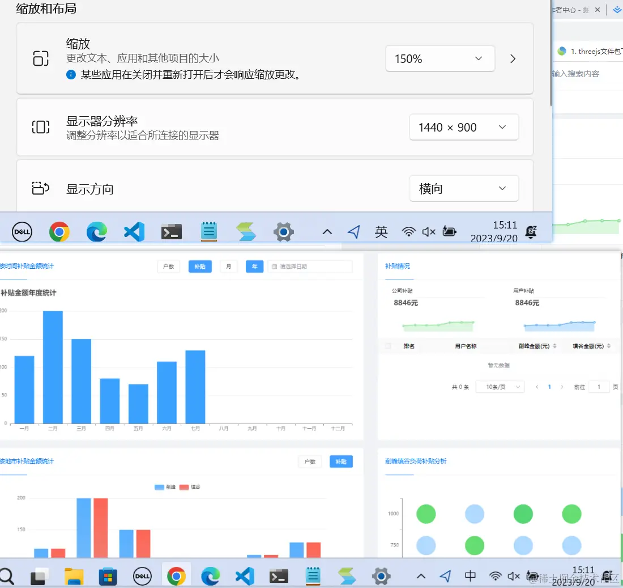Image resolution: width=623 pixels, height=588 pixels.
Task: Click the Settings gear in the enlarged taskbar image
Action: point(284,231)
